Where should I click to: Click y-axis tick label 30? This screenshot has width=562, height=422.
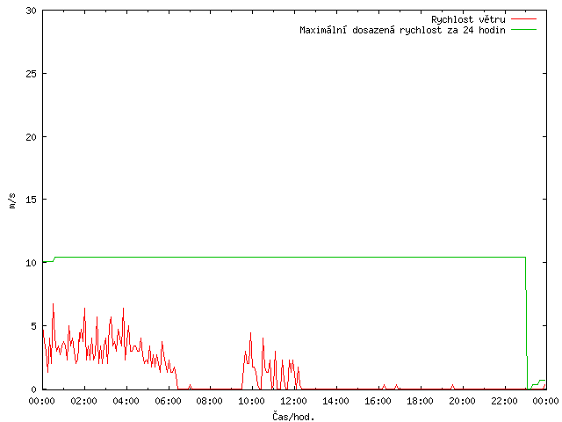(x=32, y=11)
